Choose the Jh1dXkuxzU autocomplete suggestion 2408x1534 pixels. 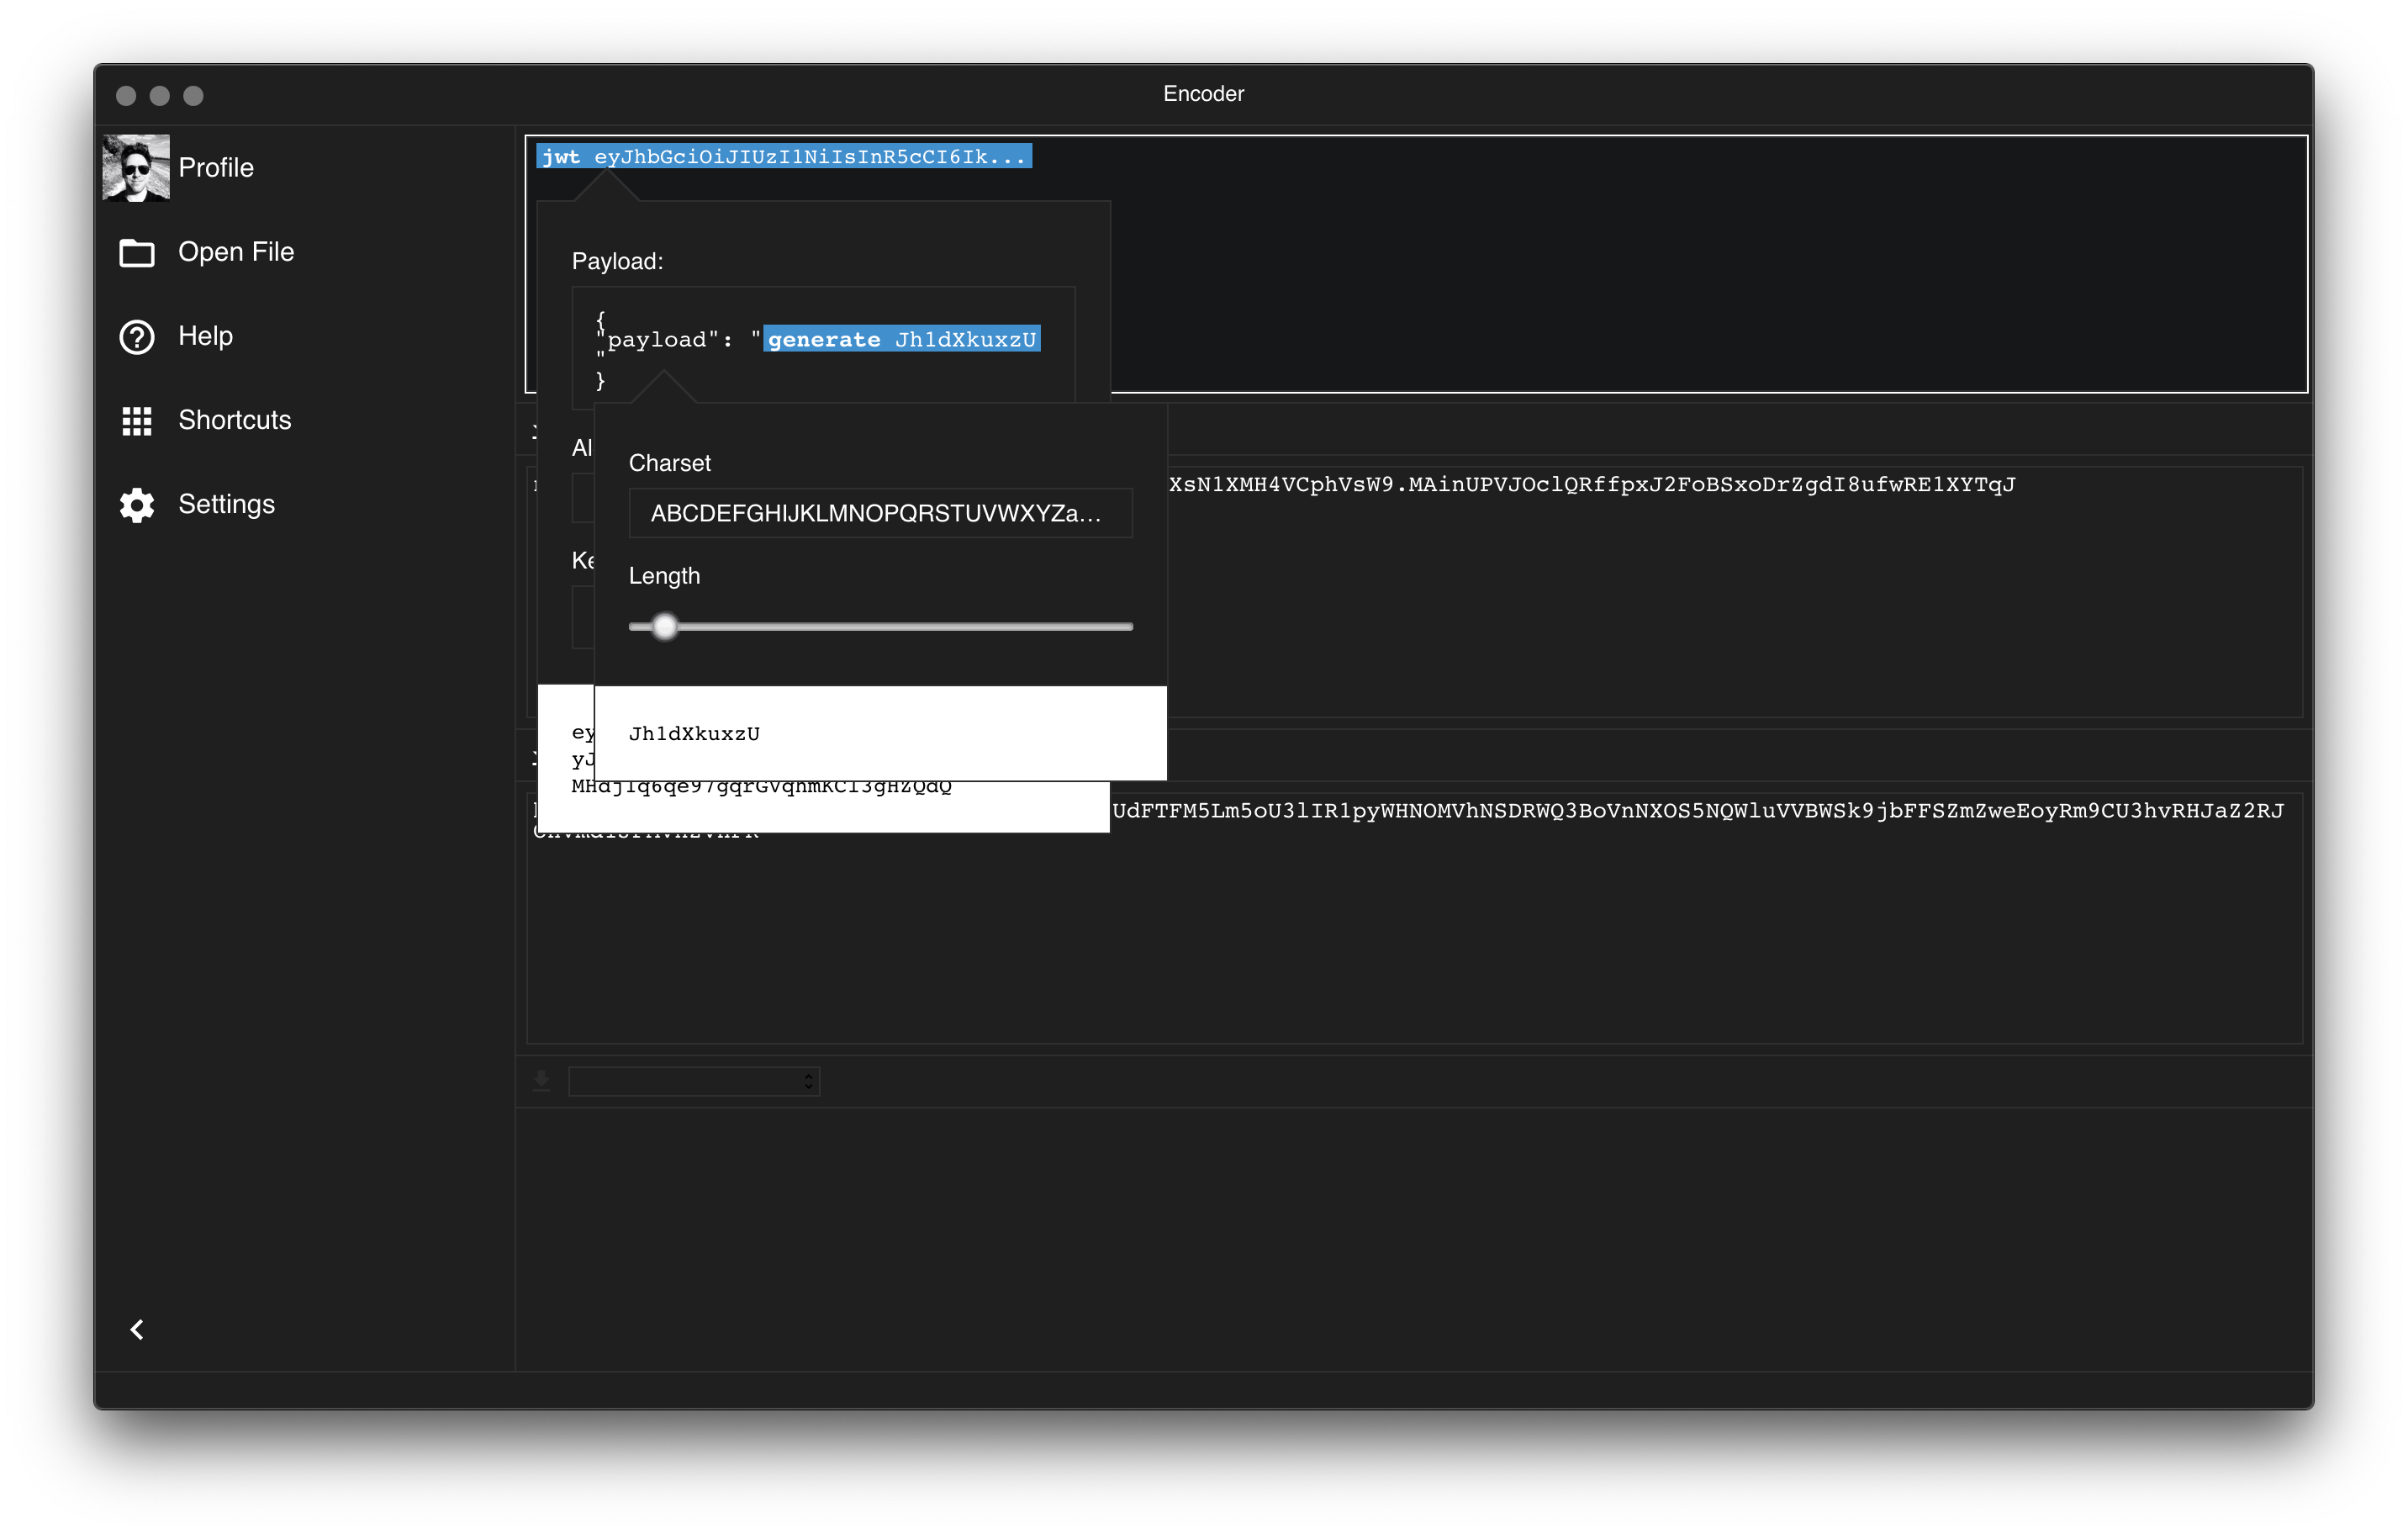(x=694, y=733)
